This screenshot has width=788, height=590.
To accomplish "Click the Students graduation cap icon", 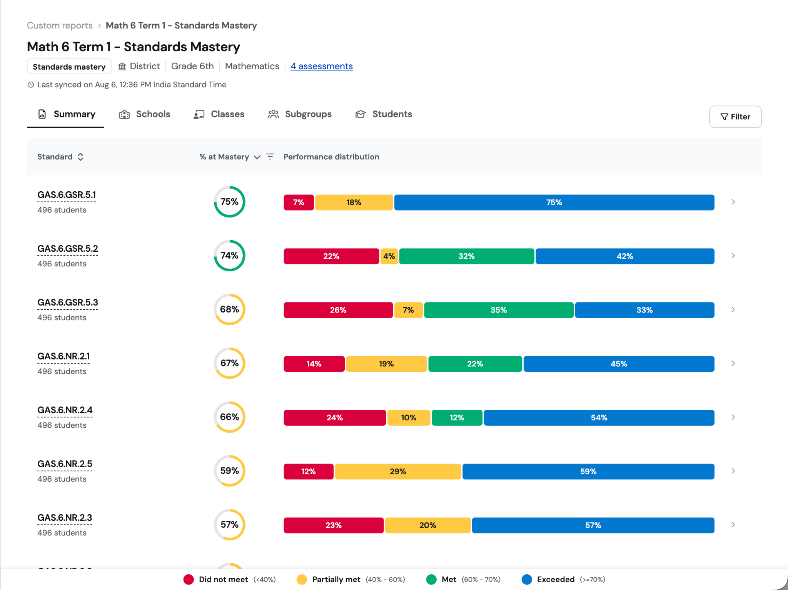I will click(x=361, y=114).
